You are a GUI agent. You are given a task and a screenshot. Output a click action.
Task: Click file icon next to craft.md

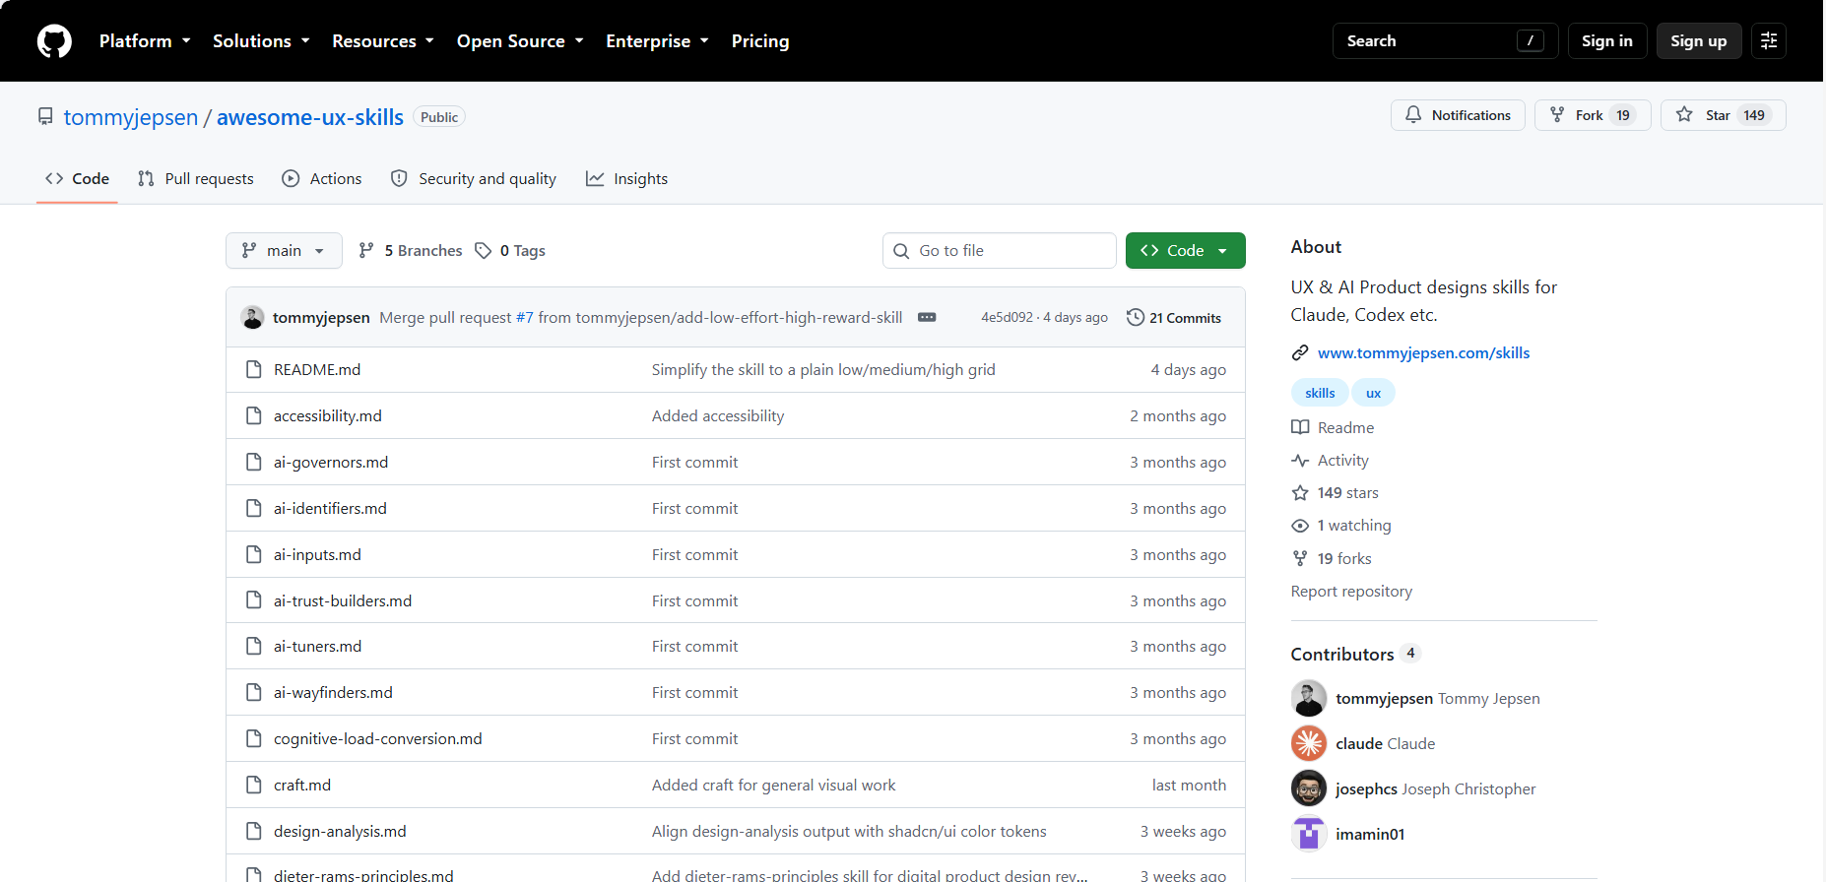click(x=254, y=786)
